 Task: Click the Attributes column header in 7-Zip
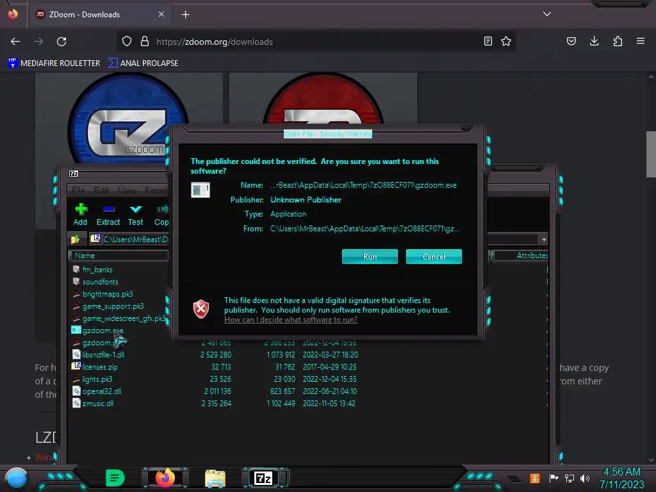(520, 255)
